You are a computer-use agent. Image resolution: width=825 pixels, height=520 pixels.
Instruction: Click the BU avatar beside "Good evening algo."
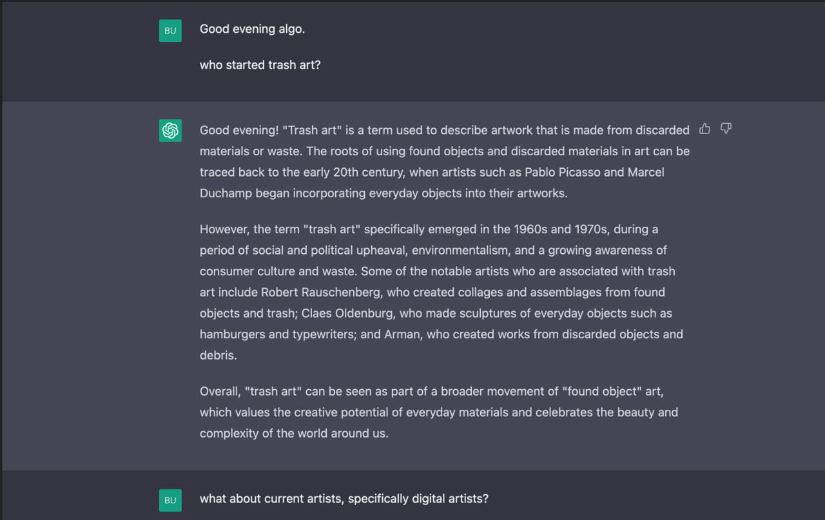(x=170, y=30)
